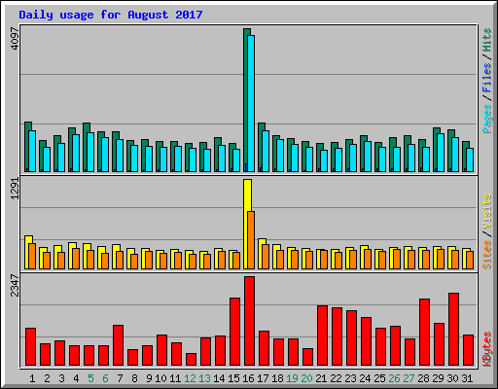Click the cyan Files bar for day 16
Viewport: 498px width, 389px height.
[251, 103]
